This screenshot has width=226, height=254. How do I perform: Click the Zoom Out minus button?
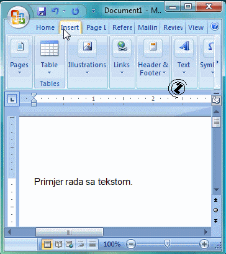point(131,244)
